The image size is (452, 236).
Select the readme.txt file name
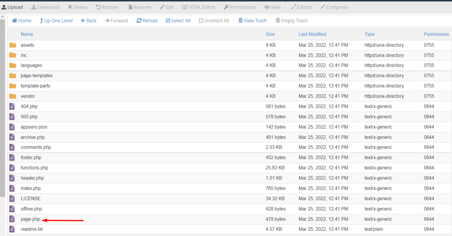(32, 229)
